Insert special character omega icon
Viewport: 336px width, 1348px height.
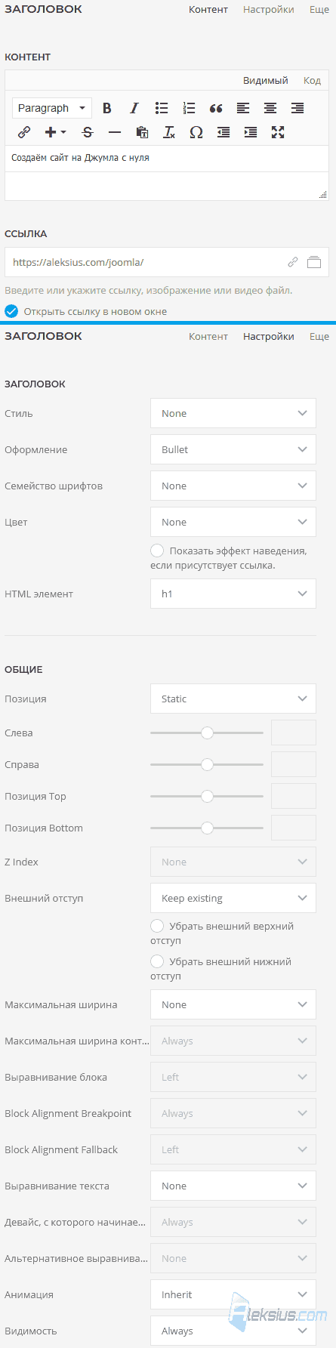(196, 132)
